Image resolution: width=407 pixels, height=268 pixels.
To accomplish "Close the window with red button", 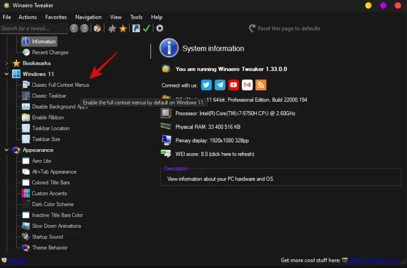I will [398, 6].
